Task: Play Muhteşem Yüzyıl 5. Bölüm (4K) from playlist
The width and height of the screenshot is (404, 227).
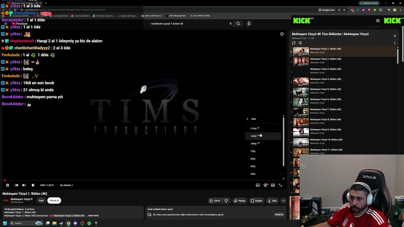Action: pyautogui.click(x=343, y=91)
